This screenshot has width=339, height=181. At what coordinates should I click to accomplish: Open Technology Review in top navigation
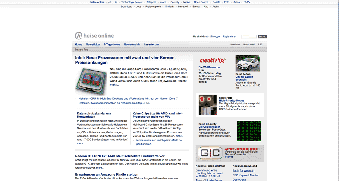pyautogui.click(x=132, y=2)
